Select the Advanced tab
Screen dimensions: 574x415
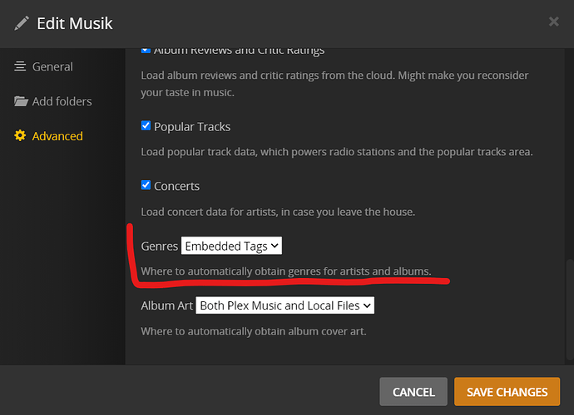[x=57, y=136]
